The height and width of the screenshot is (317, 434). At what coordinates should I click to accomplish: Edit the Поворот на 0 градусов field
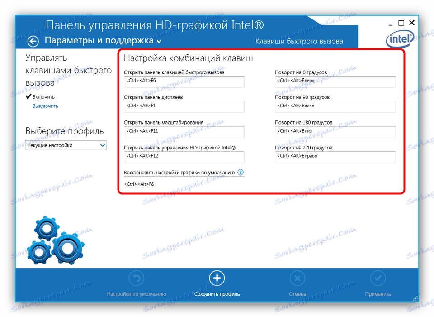(335, 82)
